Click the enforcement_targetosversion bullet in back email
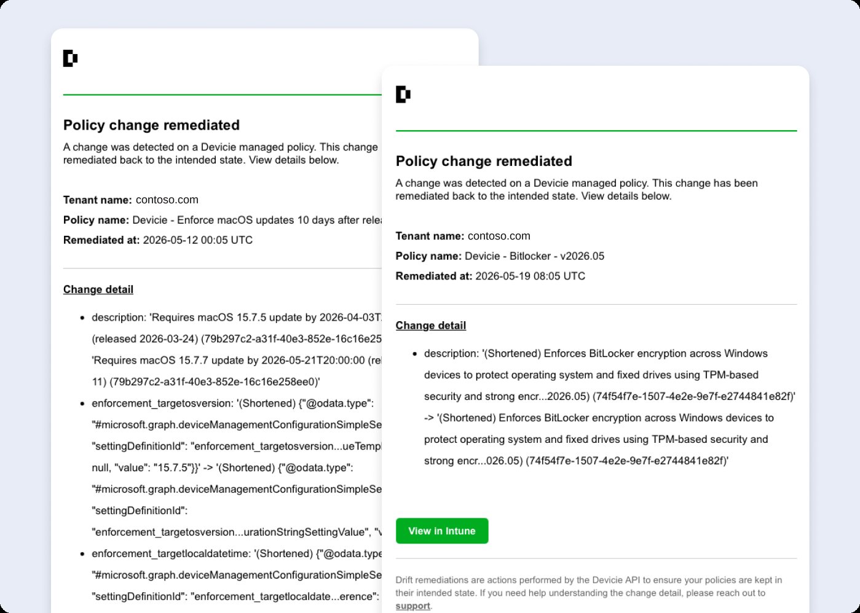The image size is (860, 613). coord(237,467)
